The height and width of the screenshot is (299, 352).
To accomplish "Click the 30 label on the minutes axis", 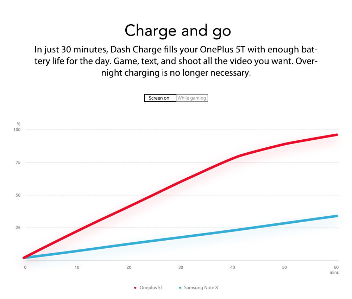I will [181, 267].
